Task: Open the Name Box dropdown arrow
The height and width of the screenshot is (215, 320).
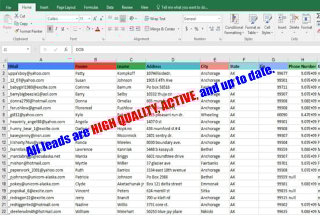Action: [x=28, y=49]
